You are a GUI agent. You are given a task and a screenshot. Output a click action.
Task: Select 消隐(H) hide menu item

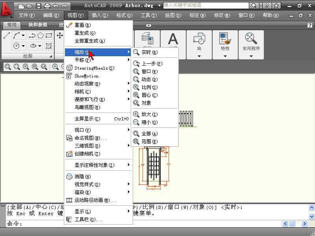tap(98, 177)
